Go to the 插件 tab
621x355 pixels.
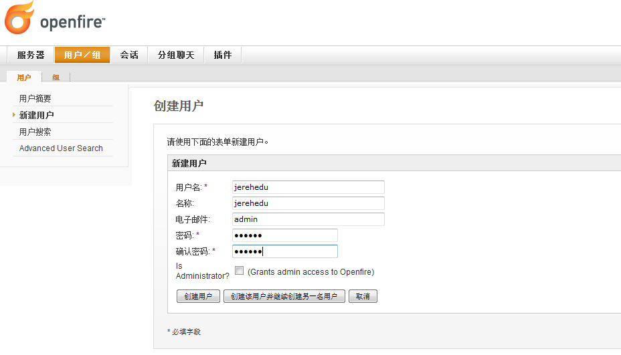223,55
